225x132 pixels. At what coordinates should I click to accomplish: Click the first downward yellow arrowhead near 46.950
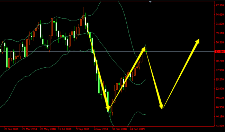[108, 108]
